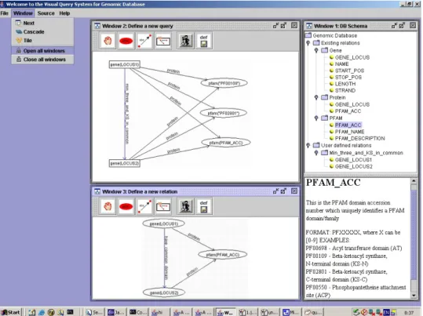The image size is (423, 316).
Task: Click the def save icon in Window 2
Action: [x=204, y=41]
